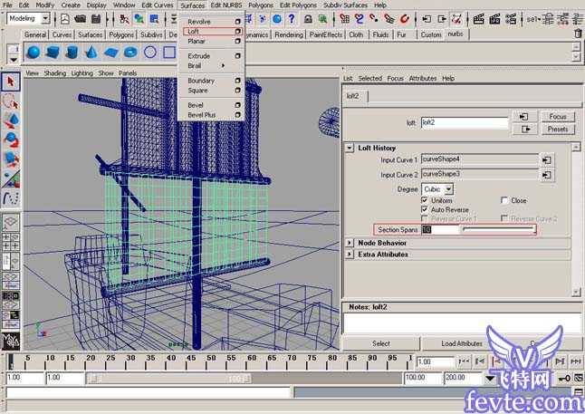Toggle the Auto Reverse checkbox

[x=425, y=209]
